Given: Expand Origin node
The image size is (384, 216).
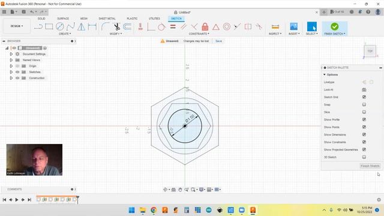Looking at the screenshot, I should tap(11, 66).
